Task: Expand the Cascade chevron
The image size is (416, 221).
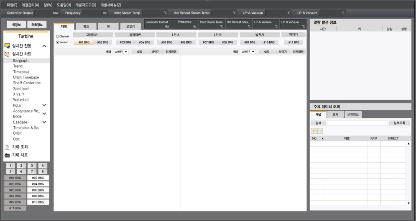Action: point(44,122)
